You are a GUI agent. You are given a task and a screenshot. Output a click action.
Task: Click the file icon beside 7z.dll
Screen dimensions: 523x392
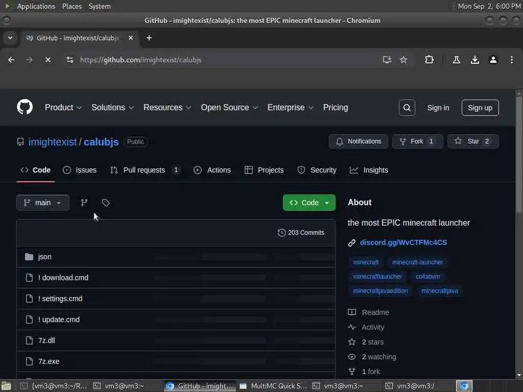(x=29, y=340)
